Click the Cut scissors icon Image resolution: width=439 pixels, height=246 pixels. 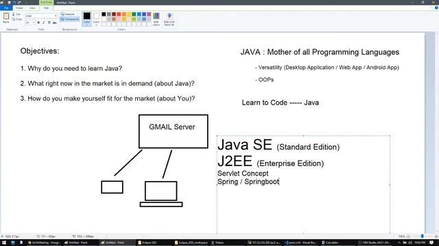click(14, 14)
